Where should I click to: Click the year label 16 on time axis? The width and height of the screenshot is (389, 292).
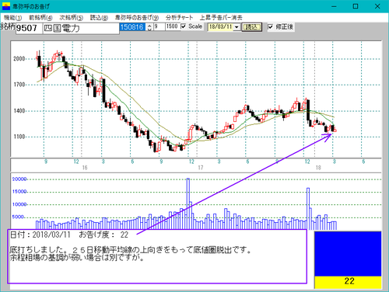85,168
